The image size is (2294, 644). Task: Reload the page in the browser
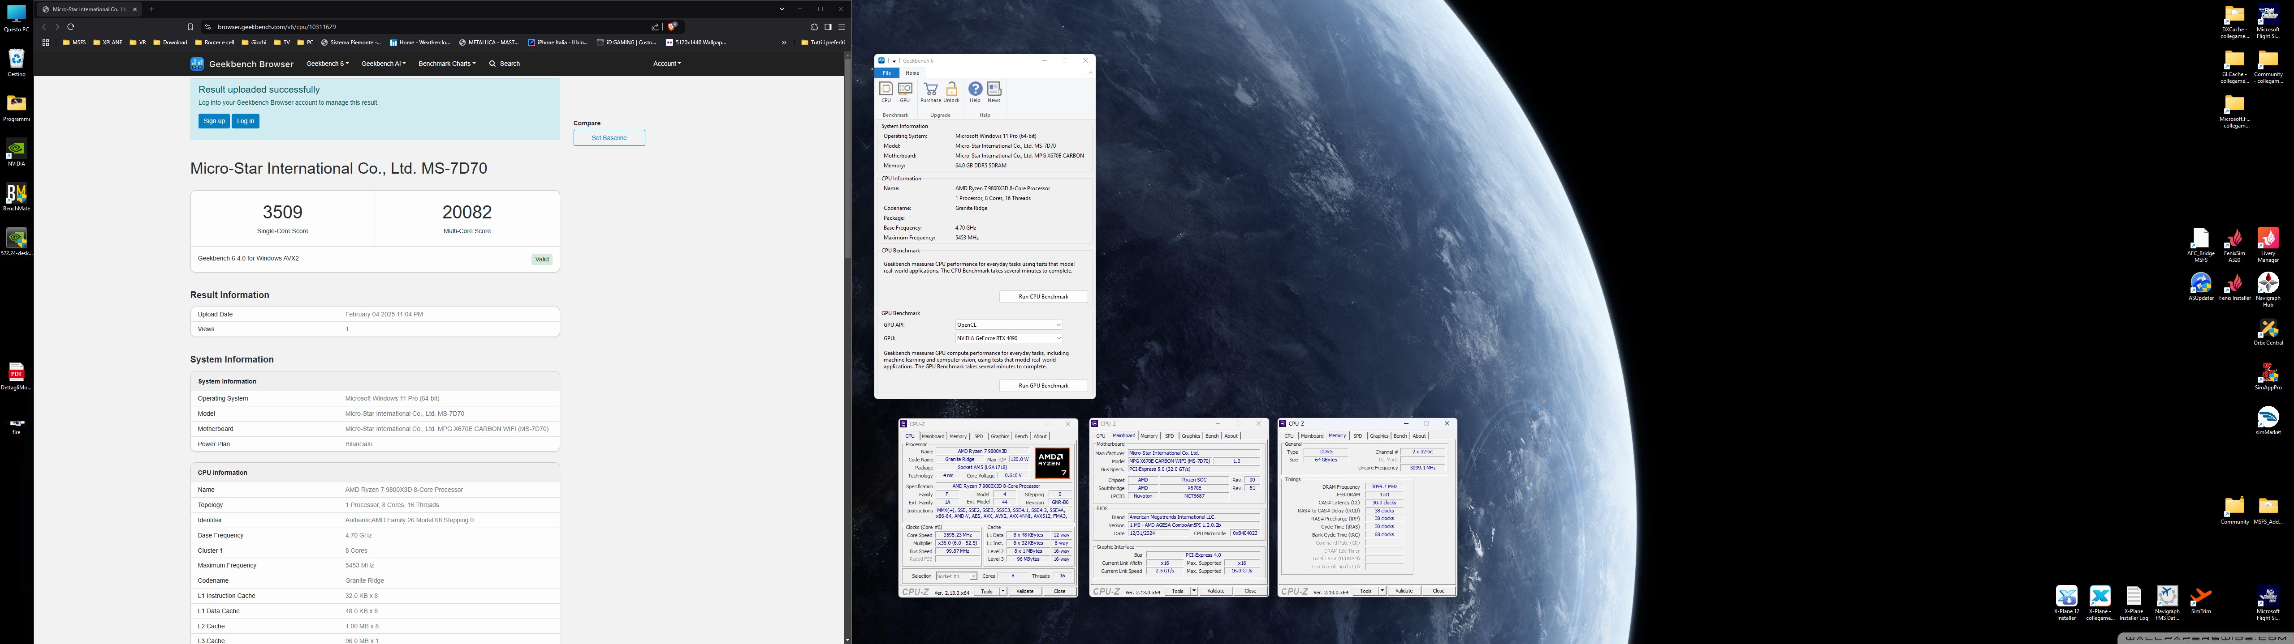coord(70,27)
